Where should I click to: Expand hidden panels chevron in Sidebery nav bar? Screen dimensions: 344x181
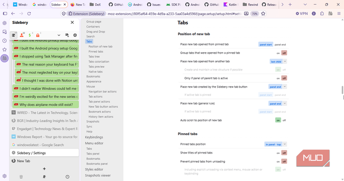[59, 35]
